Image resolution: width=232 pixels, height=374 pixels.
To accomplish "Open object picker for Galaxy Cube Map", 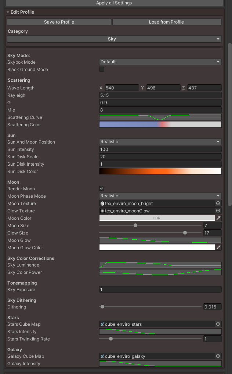I will pos(218,356).
